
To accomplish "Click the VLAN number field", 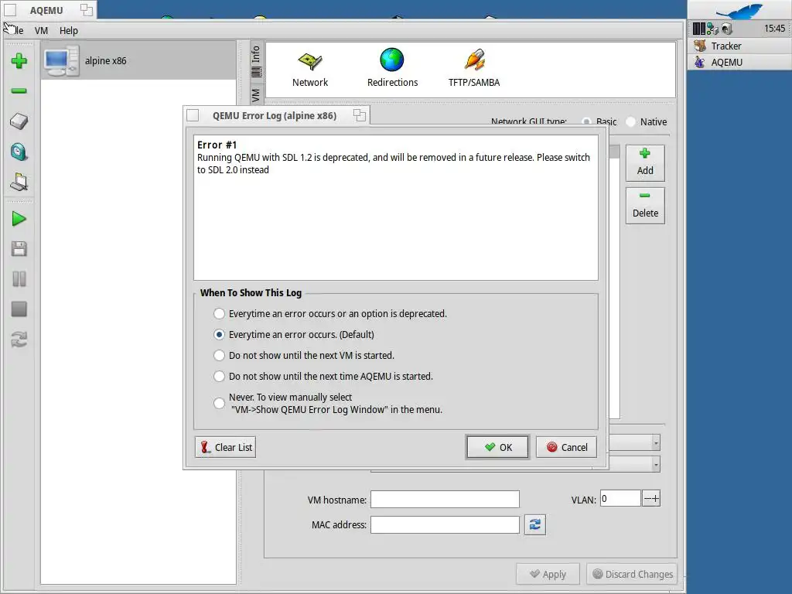I will [x=620, y=499].
